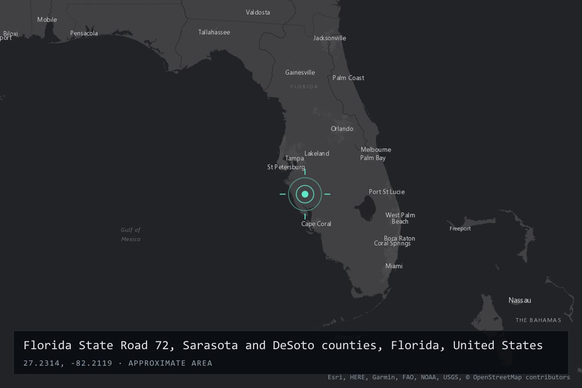This screenshot has height=388, width=582.
Task: Click the Tallahassee city label
Action: pos(214,32)
